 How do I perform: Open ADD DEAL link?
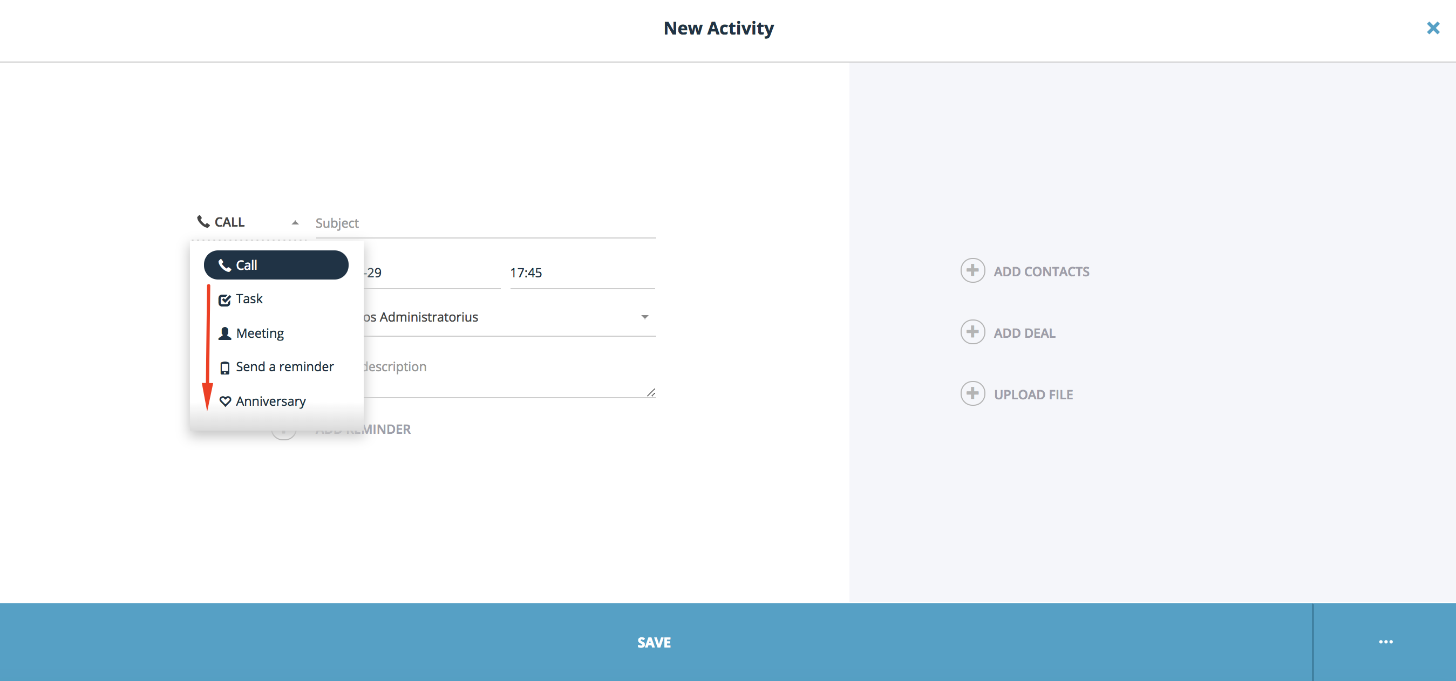(1024, 333)
